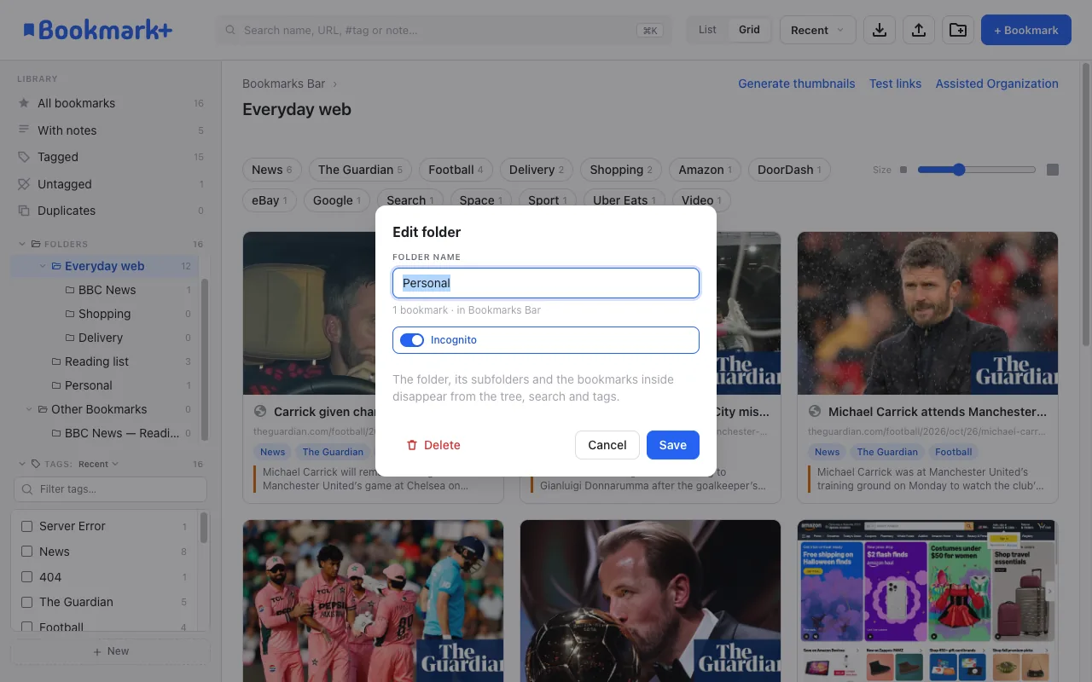Collapse the Other Bookmarks folder
This screenshot has width=1092, height=682.
click(29, 409)
